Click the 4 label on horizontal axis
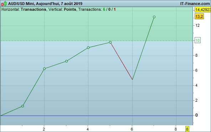This screenshot has width=211, height=132. [x=88, y=129]
